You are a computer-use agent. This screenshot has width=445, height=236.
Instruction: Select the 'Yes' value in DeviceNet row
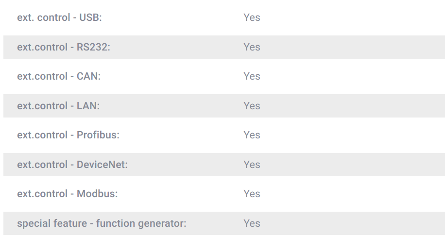252,165
